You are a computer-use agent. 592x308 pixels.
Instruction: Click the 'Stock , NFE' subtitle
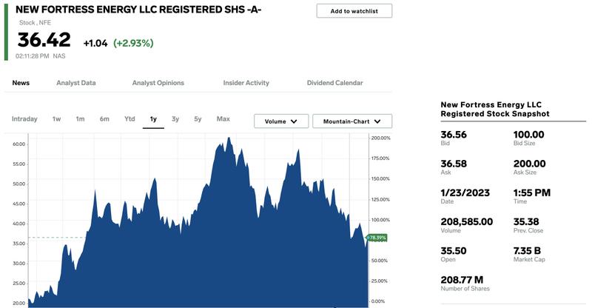coord(35,23)
